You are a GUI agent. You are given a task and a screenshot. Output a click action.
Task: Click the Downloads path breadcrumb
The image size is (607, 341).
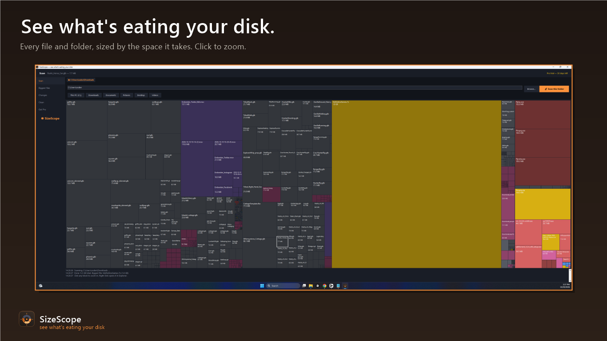pos(81,80)
